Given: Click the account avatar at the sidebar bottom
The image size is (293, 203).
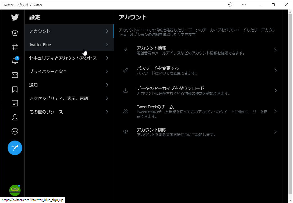Looking at the screenshot, I should tap(15, 190).
